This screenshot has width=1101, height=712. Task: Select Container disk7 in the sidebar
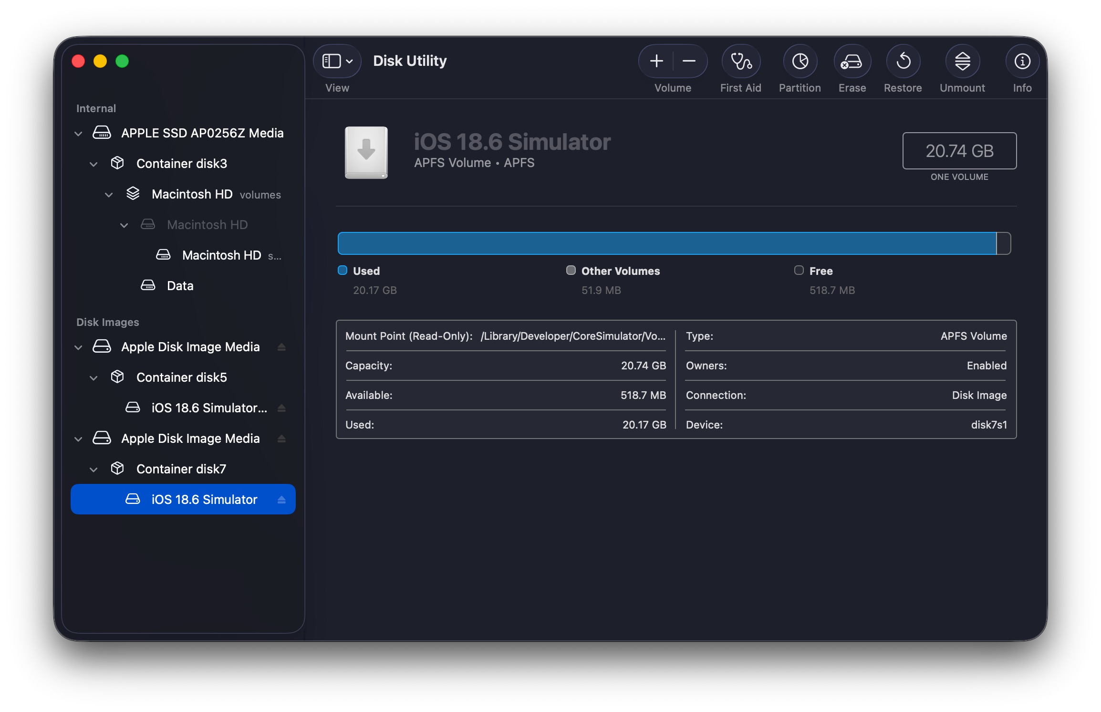181,469
